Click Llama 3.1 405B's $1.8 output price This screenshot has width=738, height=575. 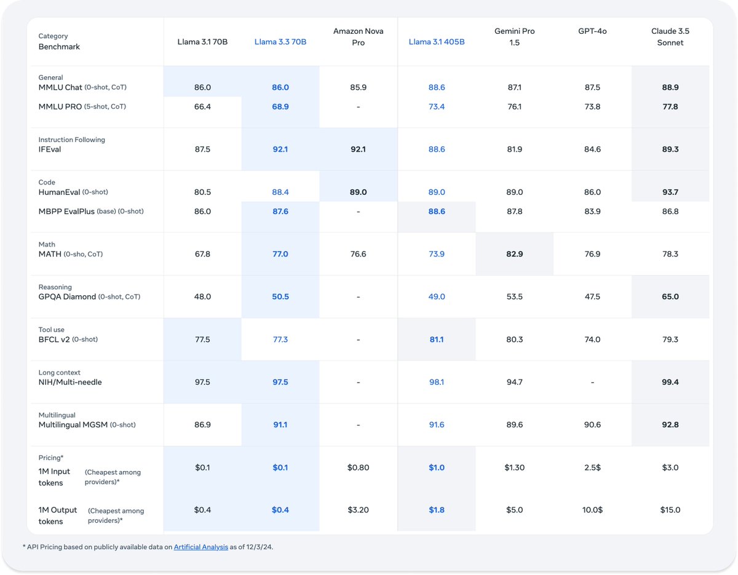tap(437, 510)
